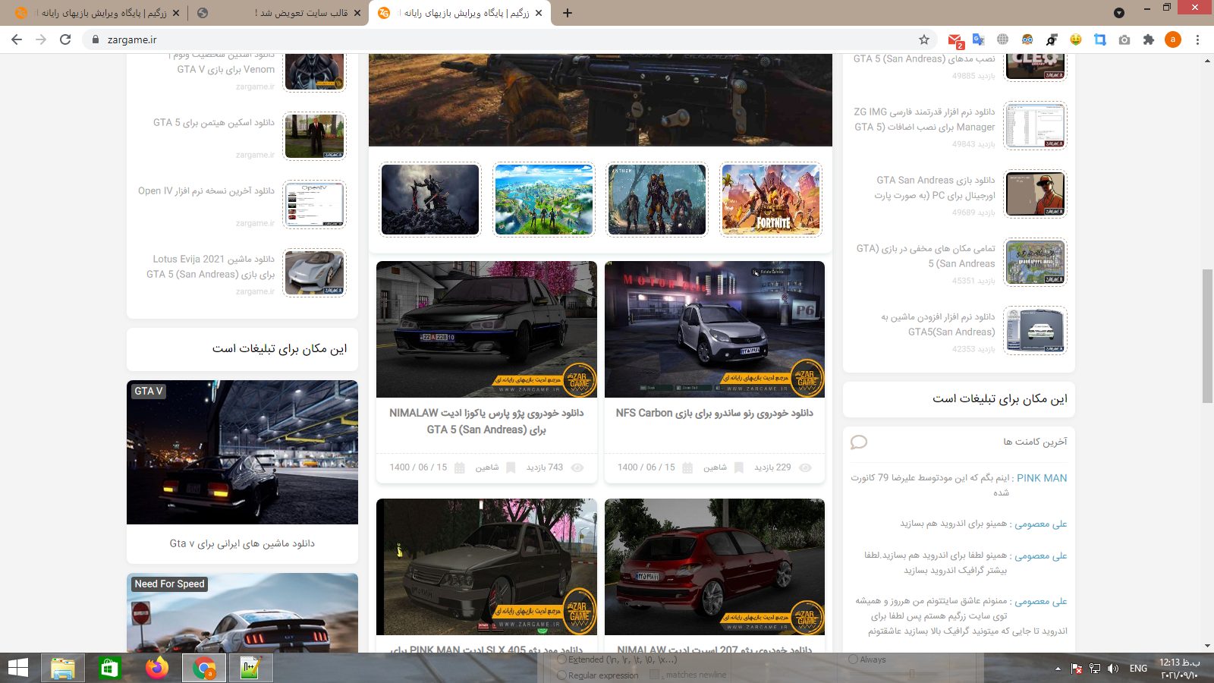Open Notepad++ from the taskbar
The width and height of the screenshot is (1214, 683).
251,668
